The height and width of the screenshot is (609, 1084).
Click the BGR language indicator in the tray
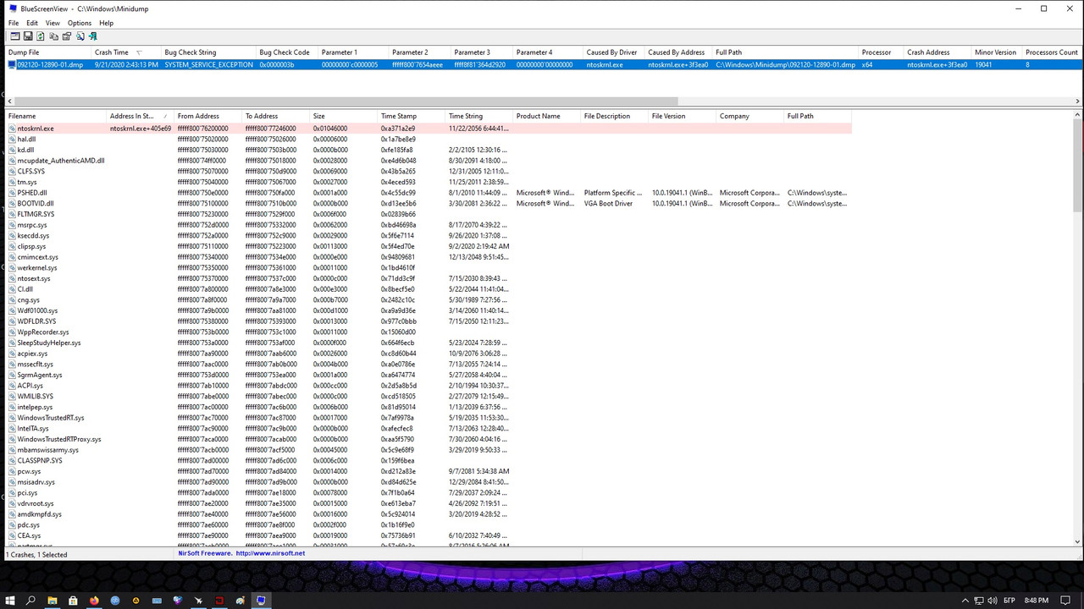(1009, 601)
